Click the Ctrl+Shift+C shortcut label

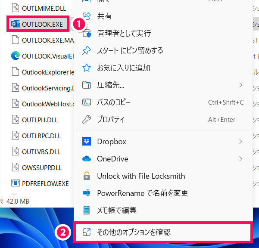(x=226, y=102)
